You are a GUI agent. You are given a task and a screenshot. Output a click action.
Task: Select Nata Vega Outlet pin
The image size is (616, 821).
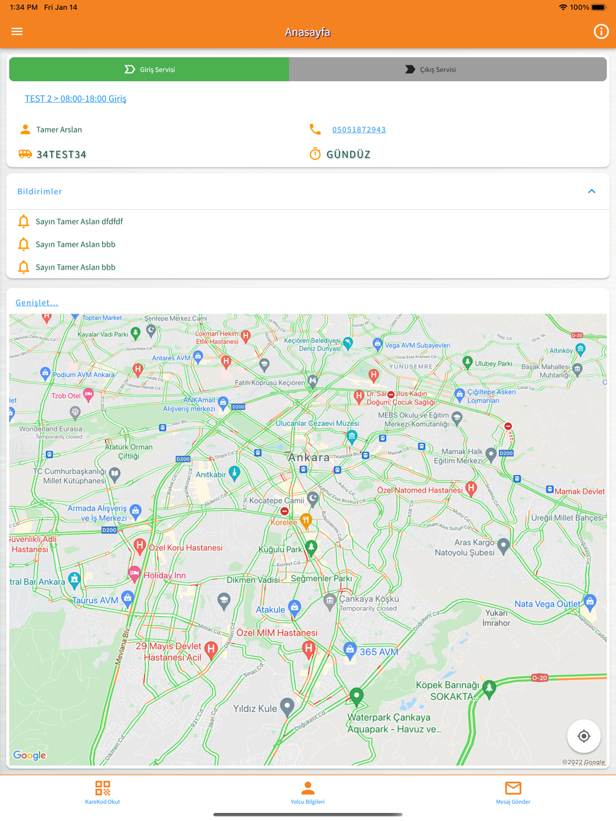coord(590,601)
